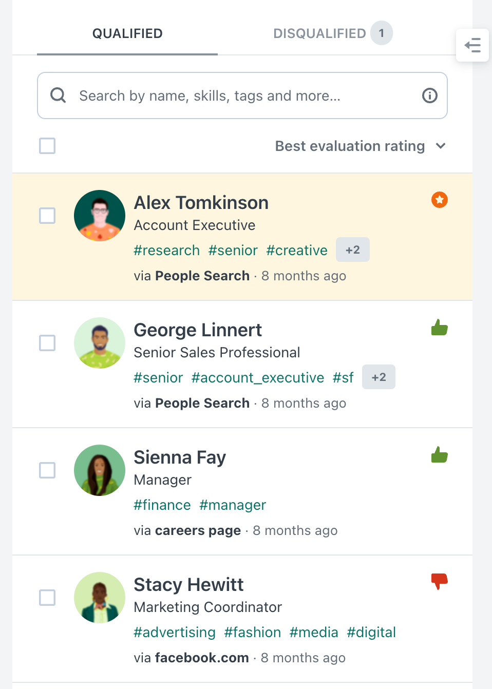Open Stacy Hewitt's #advertising tag
The height and width of the screenshot is (689, 492).
pyautogui.click(x=175, y=632)
